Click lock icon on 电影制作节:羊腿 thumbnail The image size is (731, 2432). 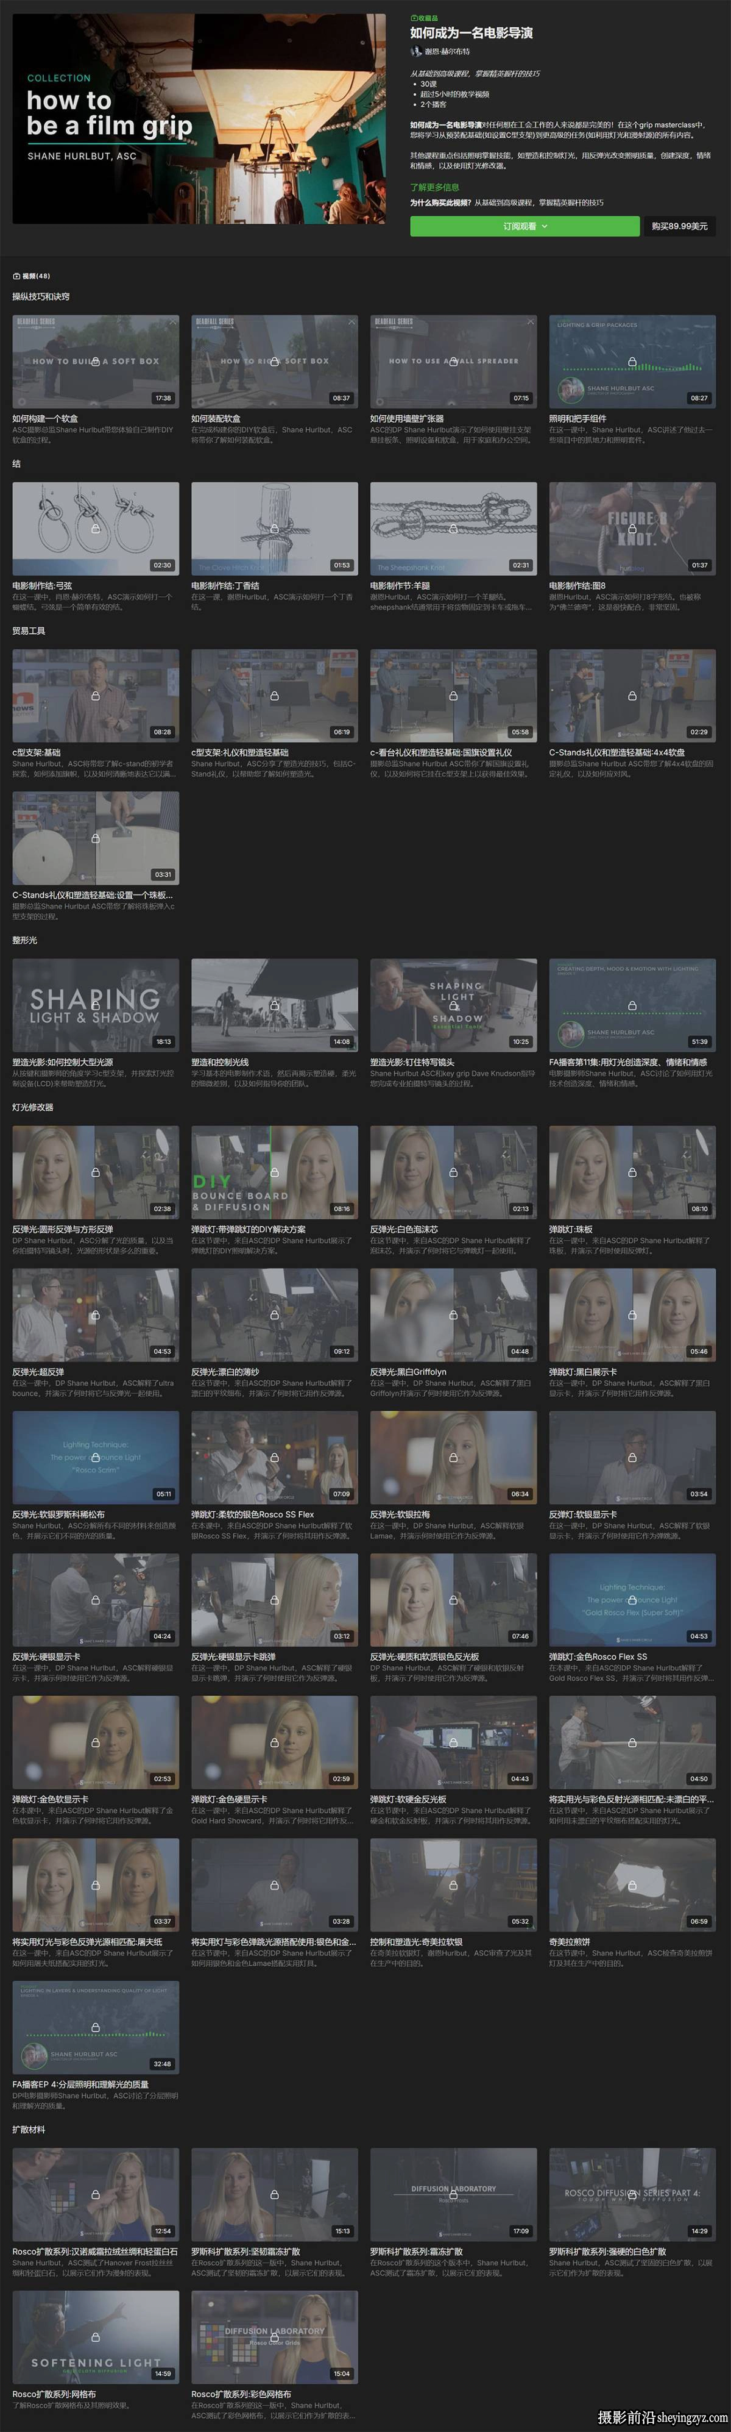tap(454, 530)
